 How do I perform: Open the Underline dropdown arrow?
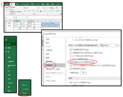31,11
